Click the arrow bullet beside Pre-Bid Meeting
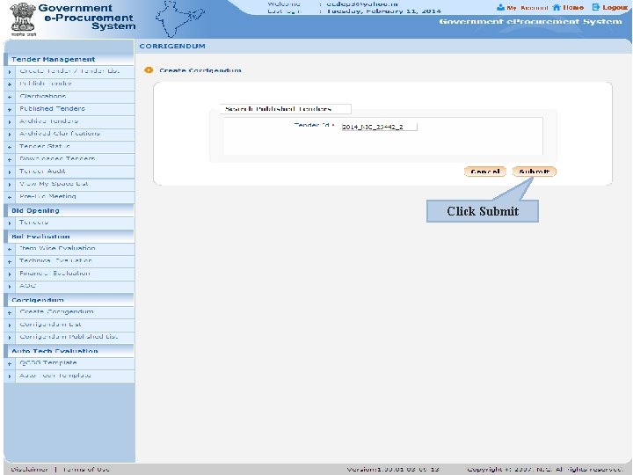Image resolution: width=633 pixels, height=475 pixels. [10, 197]
